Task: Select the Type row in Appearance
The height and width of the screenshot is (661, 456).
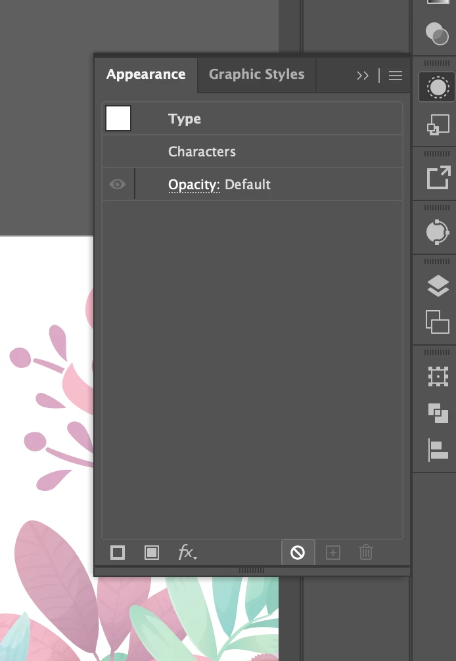Action: 252,119
